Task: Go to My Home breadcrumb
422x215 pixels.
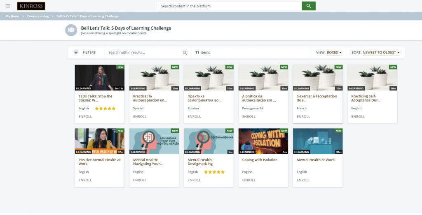Action: [x=12, y=16]
